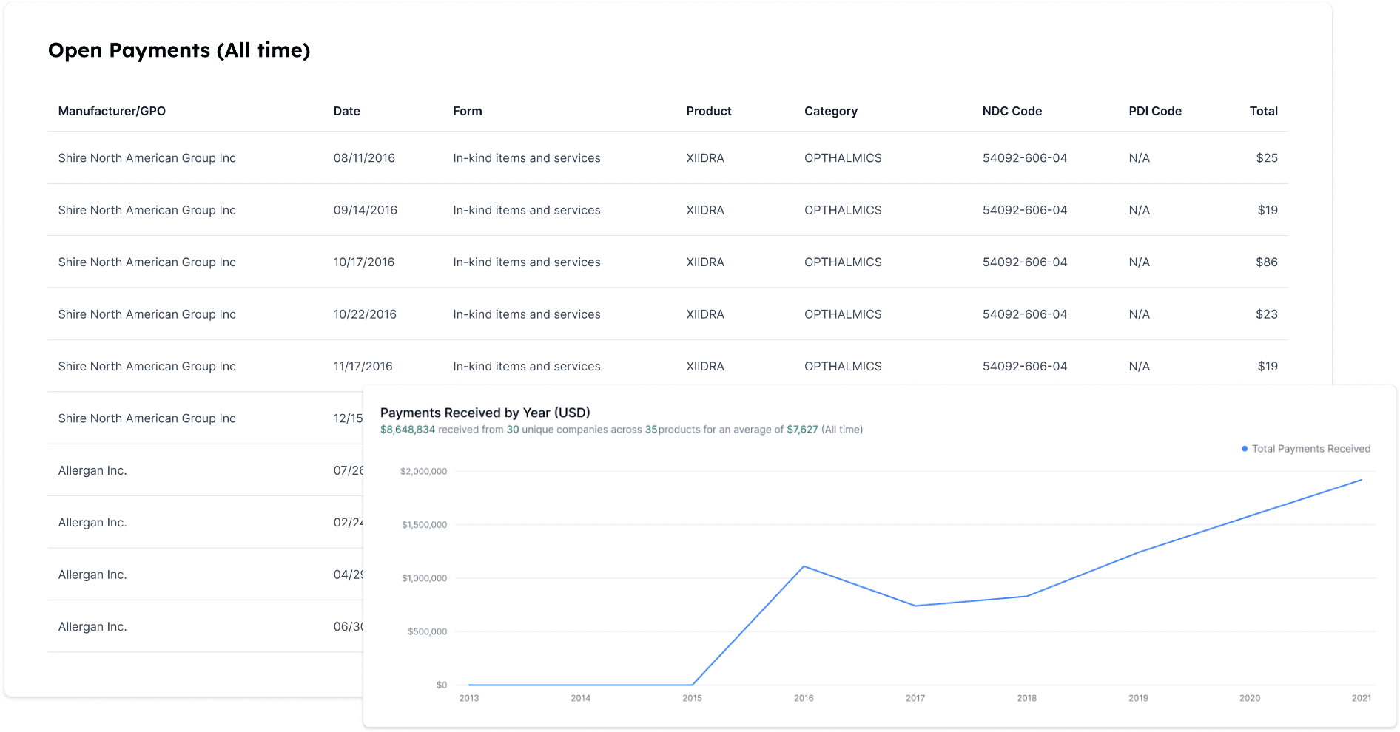1400x732 pixels.
Task: Click the $7,627 average amount
Action: coord(802,430)
